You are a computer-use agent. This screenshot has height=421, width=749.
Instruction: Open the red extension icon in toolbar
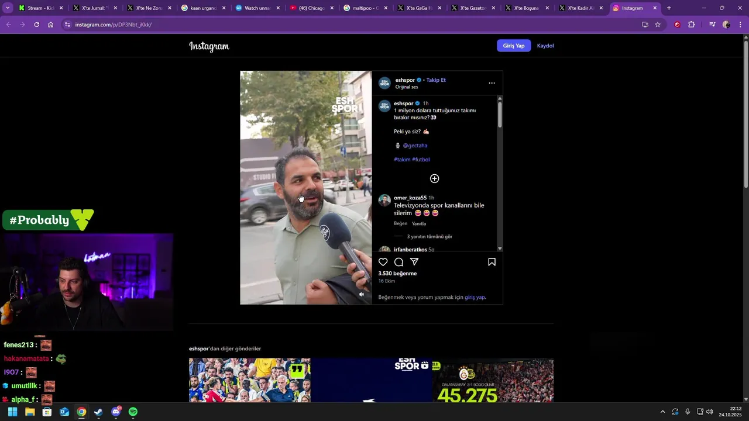click(x=677, y=25)
